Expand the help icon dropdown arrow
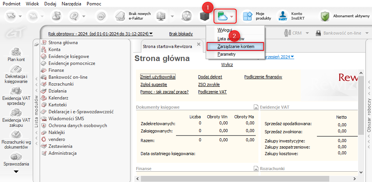This screenshot has width=372, height=182. (x=84, y=17)
